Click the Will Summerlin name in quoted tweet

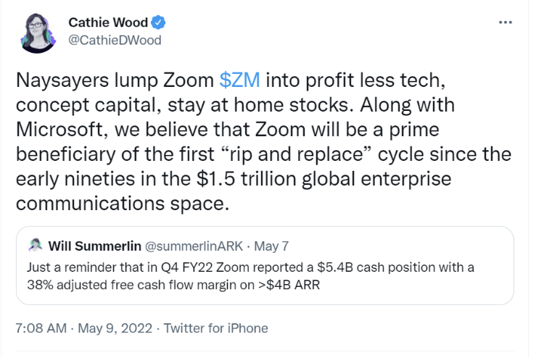95,246
